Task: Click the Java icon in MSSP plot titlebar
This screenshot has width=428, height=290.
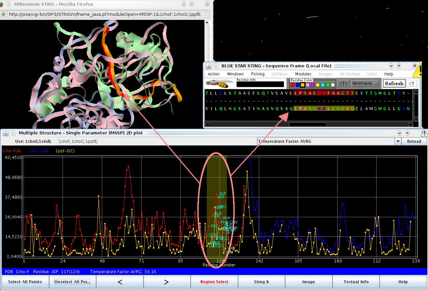Action: [x=6, y=133]
